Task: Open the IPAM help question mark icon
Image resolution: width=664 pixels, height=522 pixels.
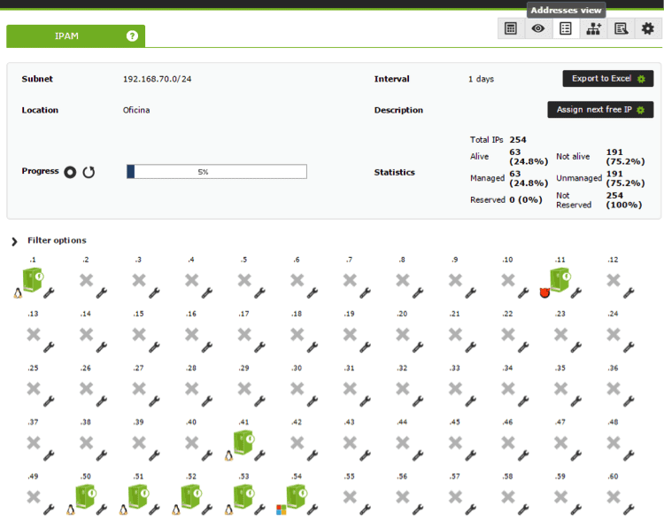Action: coord(132,36)
